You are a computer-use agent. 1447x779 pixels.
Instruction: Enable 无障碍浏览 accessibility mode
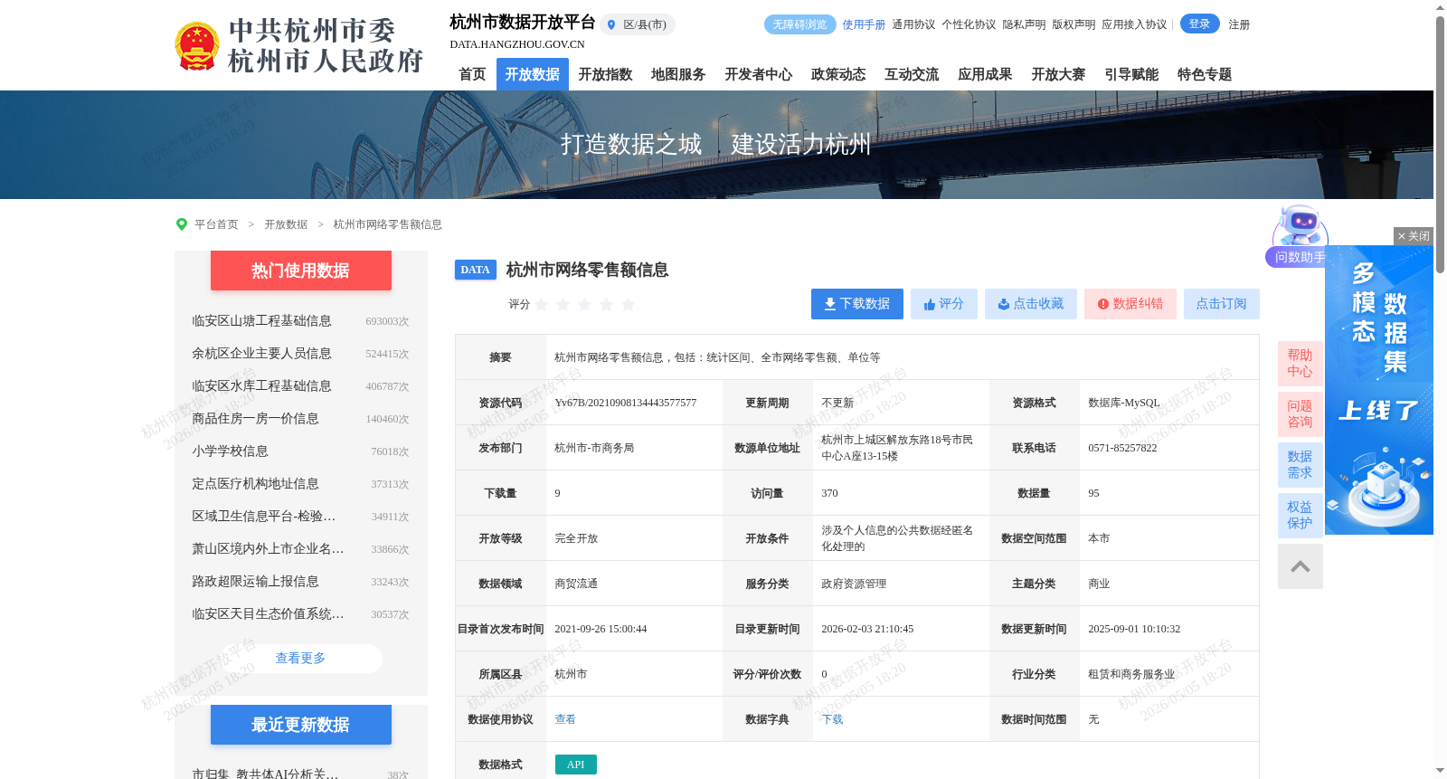799,24
